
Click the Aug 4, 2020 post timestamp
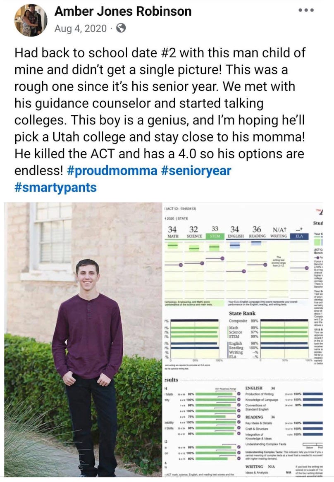(80, 28)
